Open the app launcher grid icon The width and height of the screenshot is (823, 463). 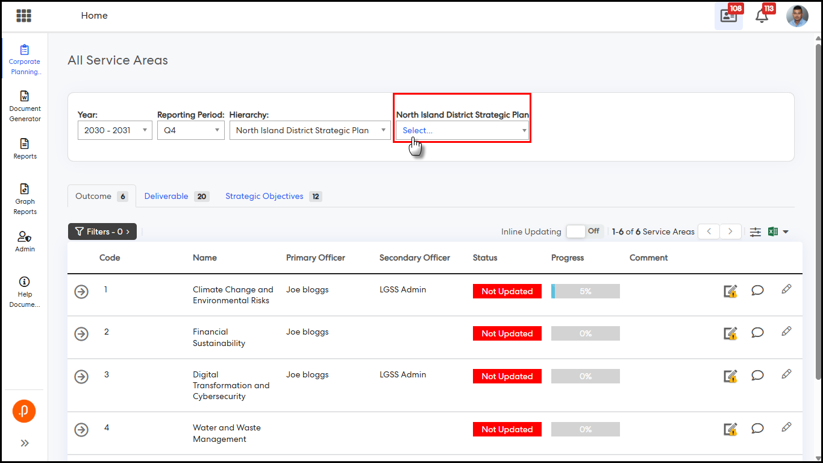24,16
